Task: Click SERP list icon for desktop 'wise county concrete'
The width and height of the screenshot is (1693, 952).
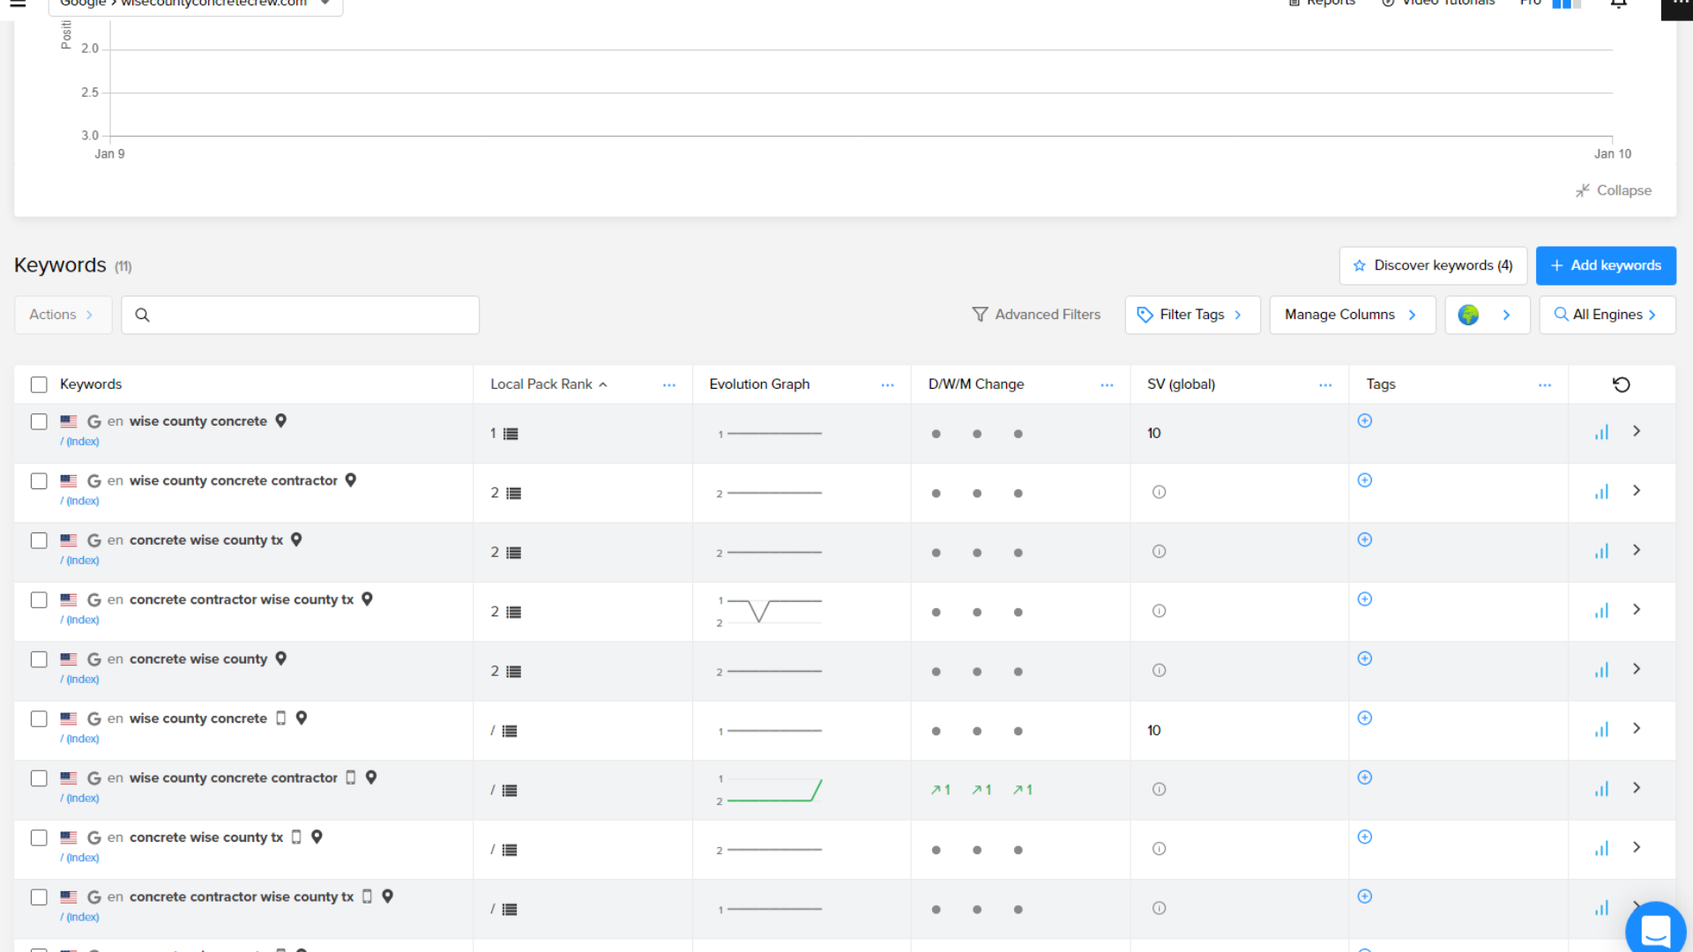Action: pyautogui.click(x=511, y=434)
